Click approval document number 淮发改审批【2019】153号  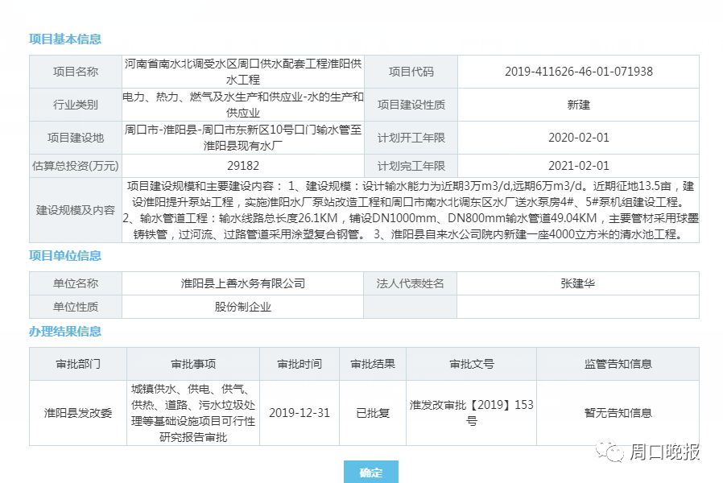pos(472,413)
